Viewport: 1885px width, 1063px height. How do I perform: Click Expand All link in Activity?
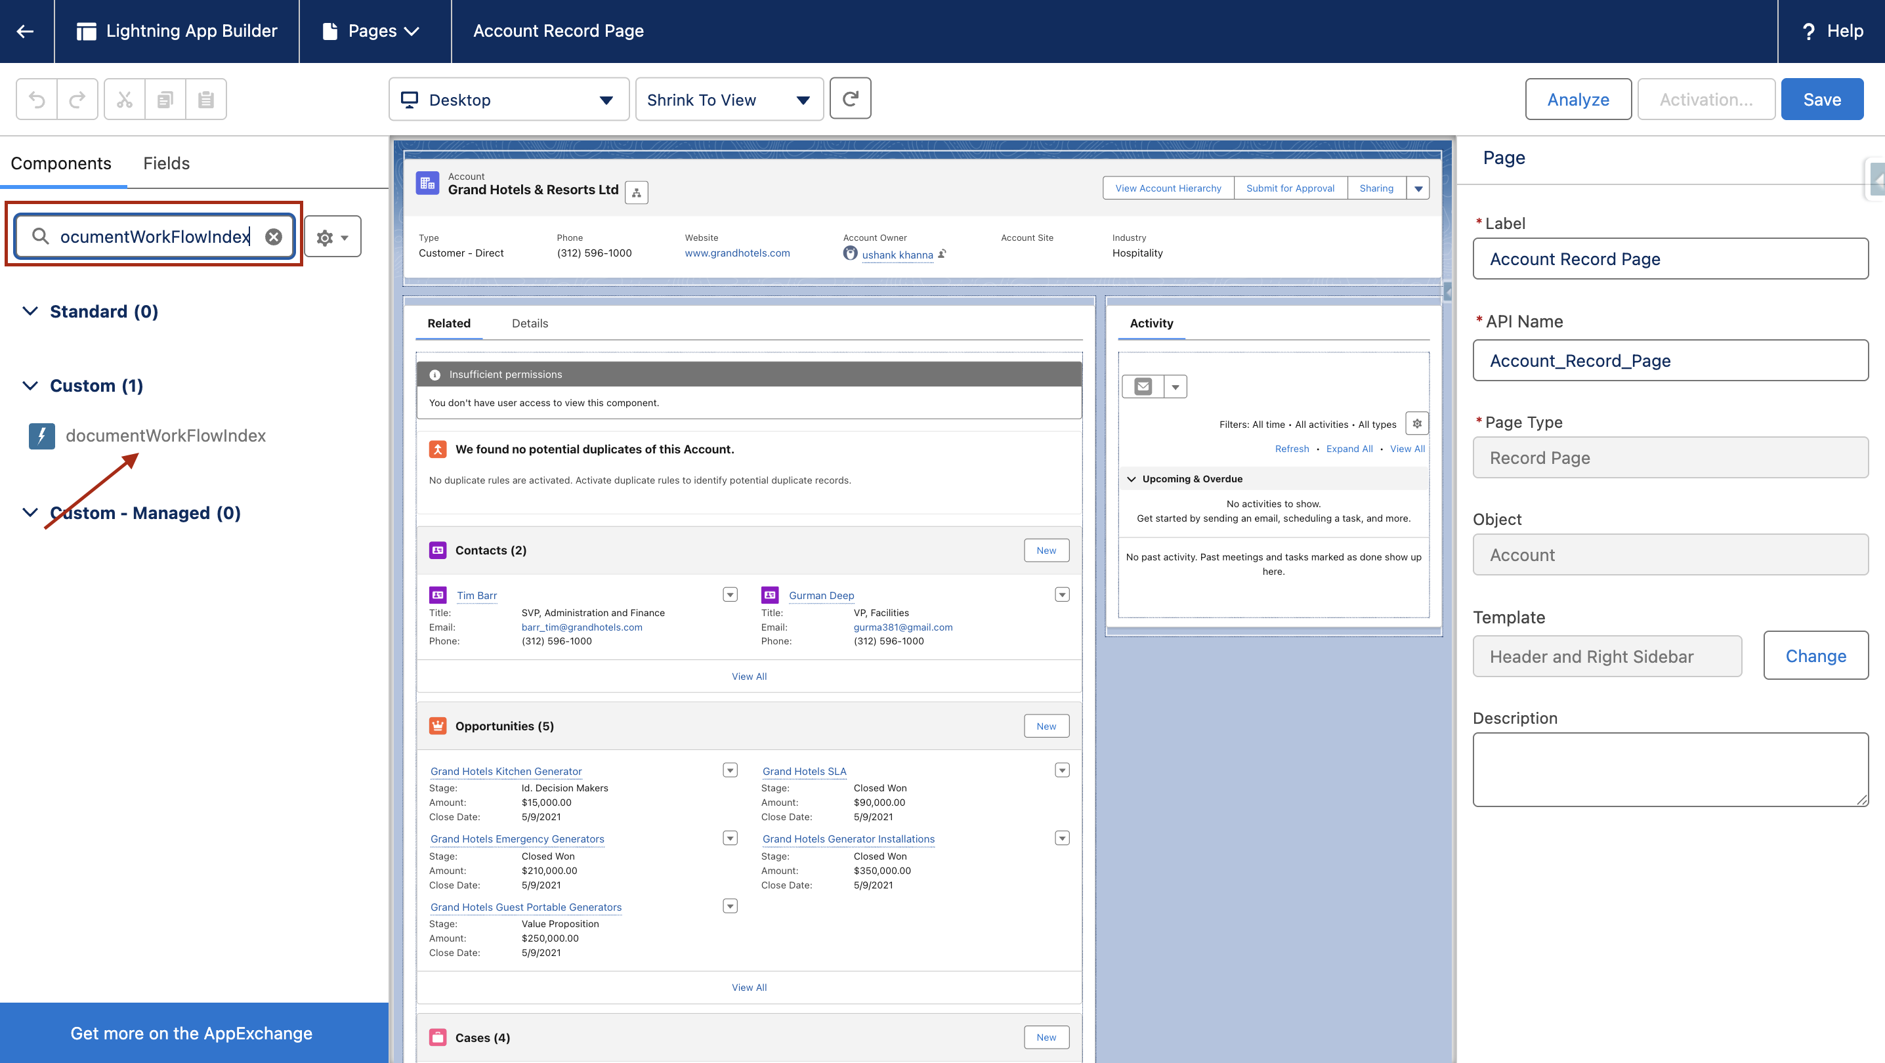coord(1349,448)
